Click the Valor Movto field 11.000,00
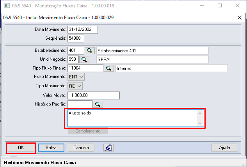Screen dimensions: 247x167 tap(94, 95)
